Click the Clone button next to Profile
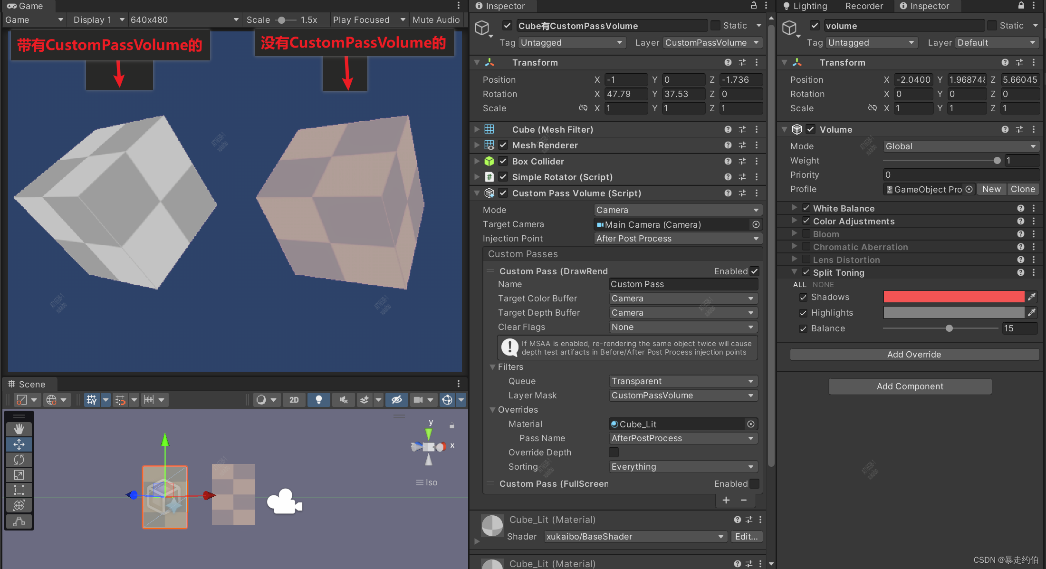This screenshot has width=1046, height=569. [1023, 189]
